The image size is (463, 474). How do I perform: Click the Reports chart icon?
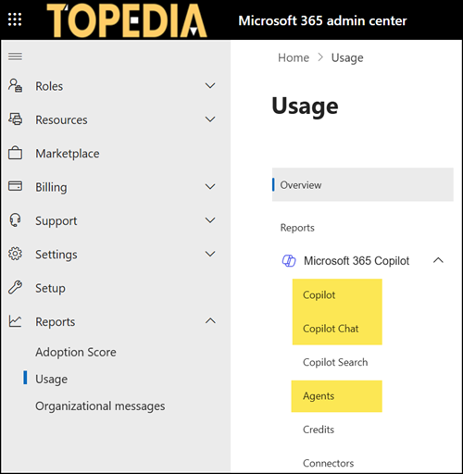click(x=15, y=321)
